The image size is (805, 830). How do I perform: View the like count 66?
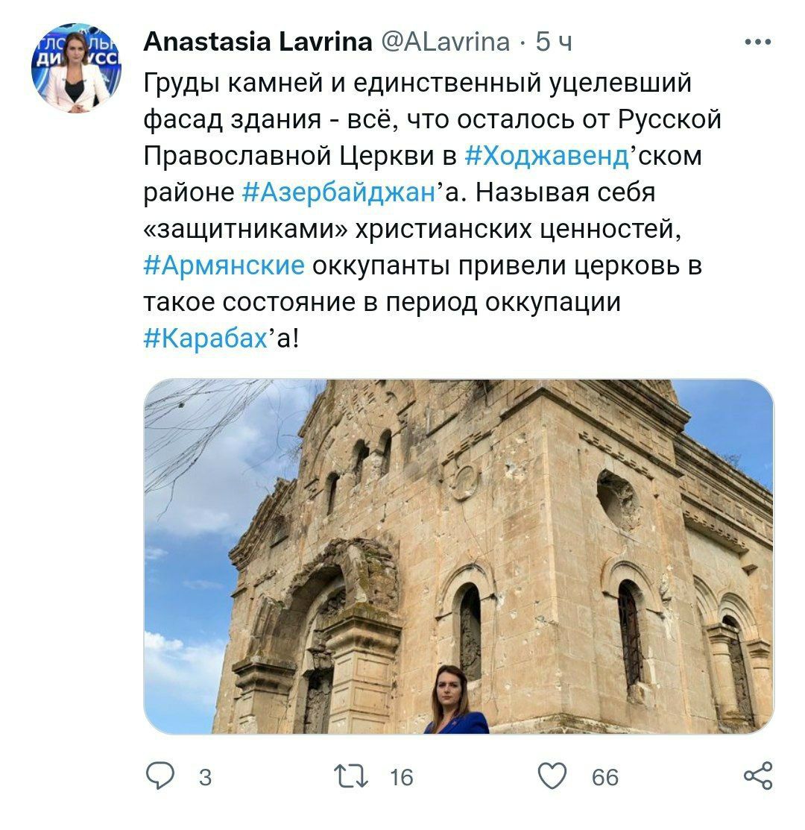(605, 778)
